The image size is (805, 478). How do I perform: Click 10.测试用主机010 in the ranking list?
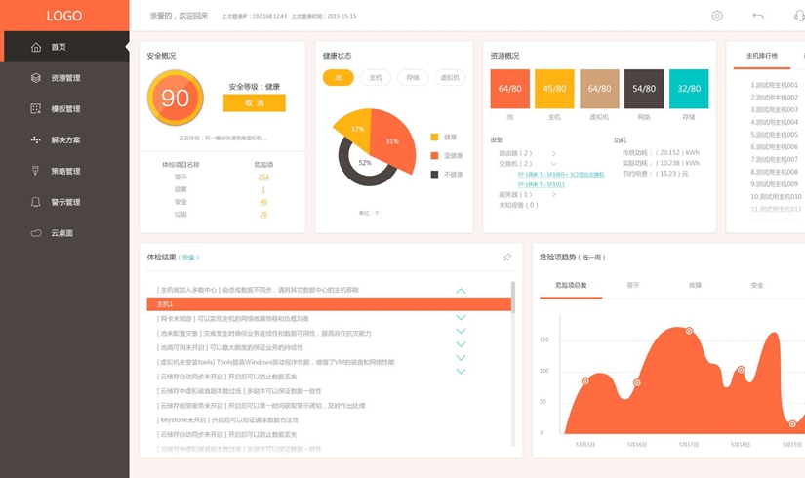(776, 197)
